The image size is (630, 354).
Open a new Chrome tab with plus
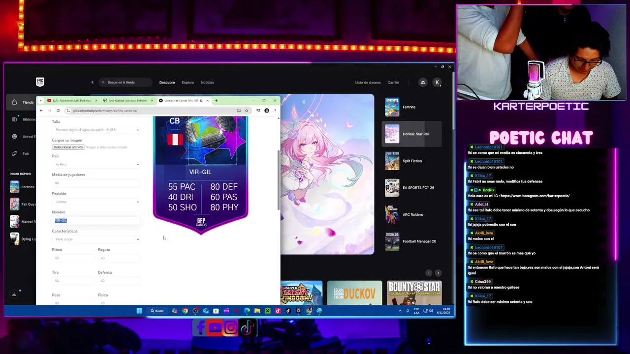coord(216,100)
